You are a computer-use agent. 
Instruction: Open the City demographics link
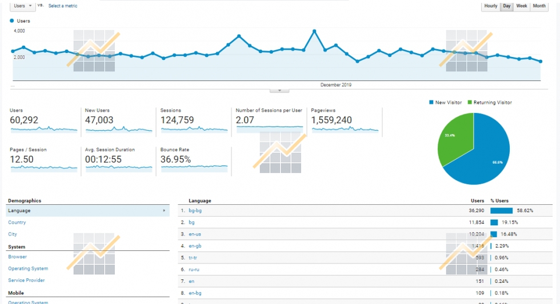pos(13,234)
